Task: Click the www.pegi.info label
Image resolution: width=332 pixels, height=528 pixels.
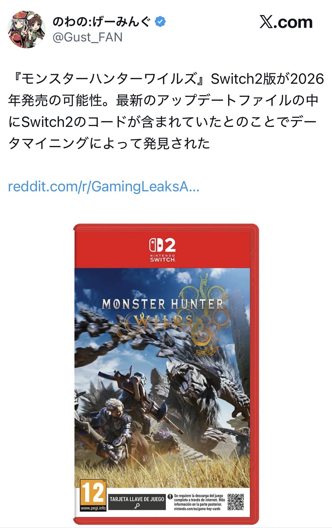Action: 93,508
